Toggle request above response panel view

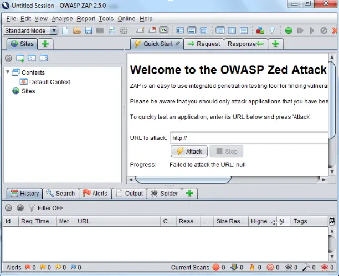point(244,30)
